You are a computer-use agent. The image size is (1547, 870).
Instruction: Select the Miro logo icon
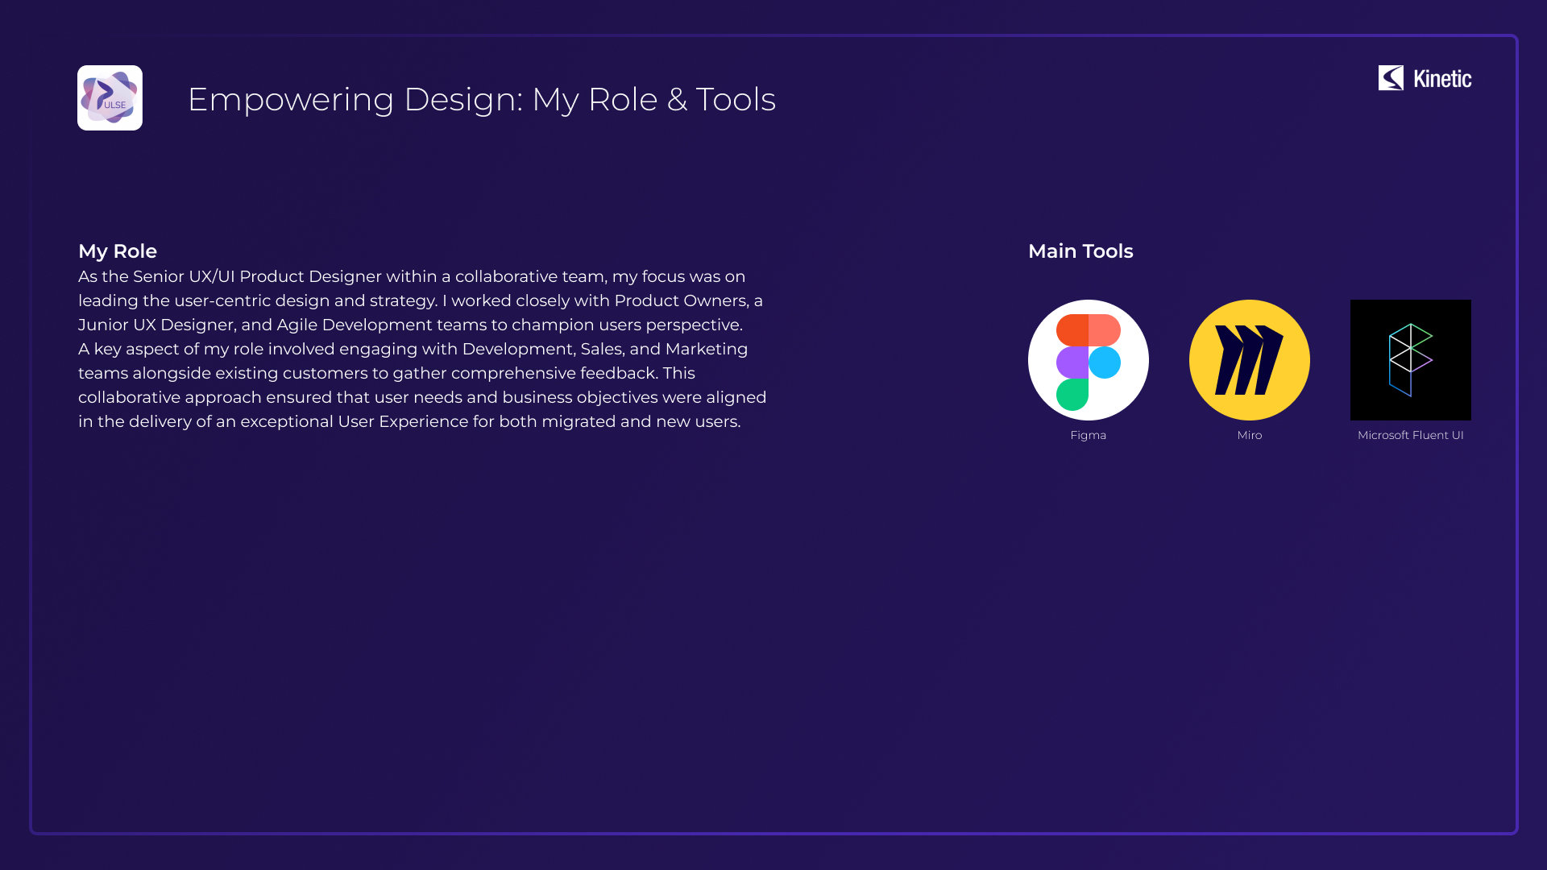[1249, 359]
